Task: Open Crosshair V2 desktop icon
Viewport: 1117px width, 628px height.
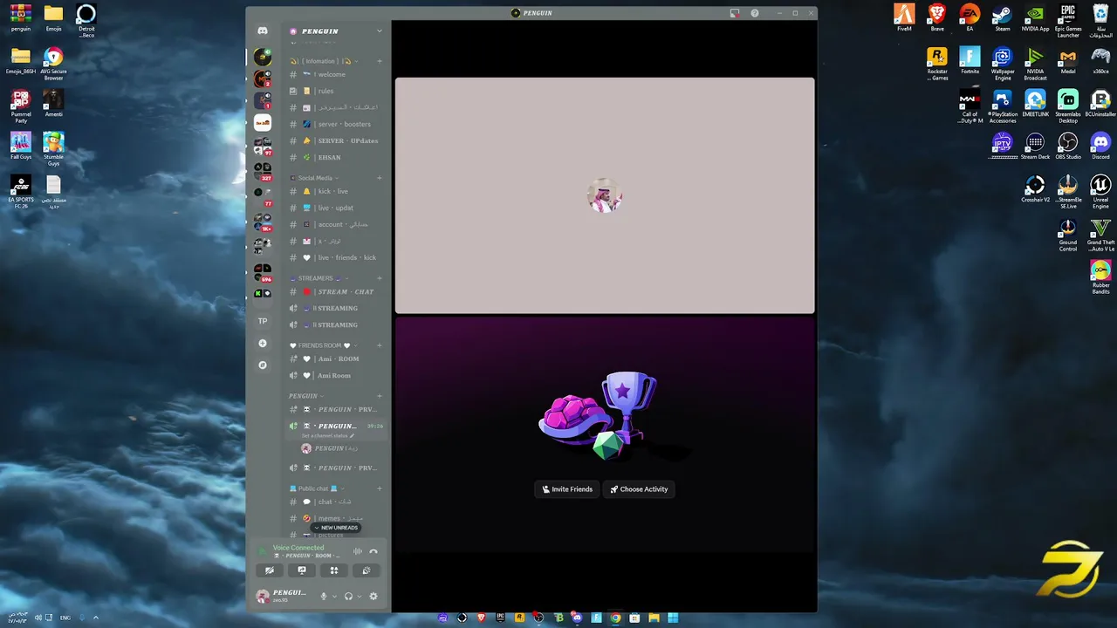Action: click(1035, 188)
